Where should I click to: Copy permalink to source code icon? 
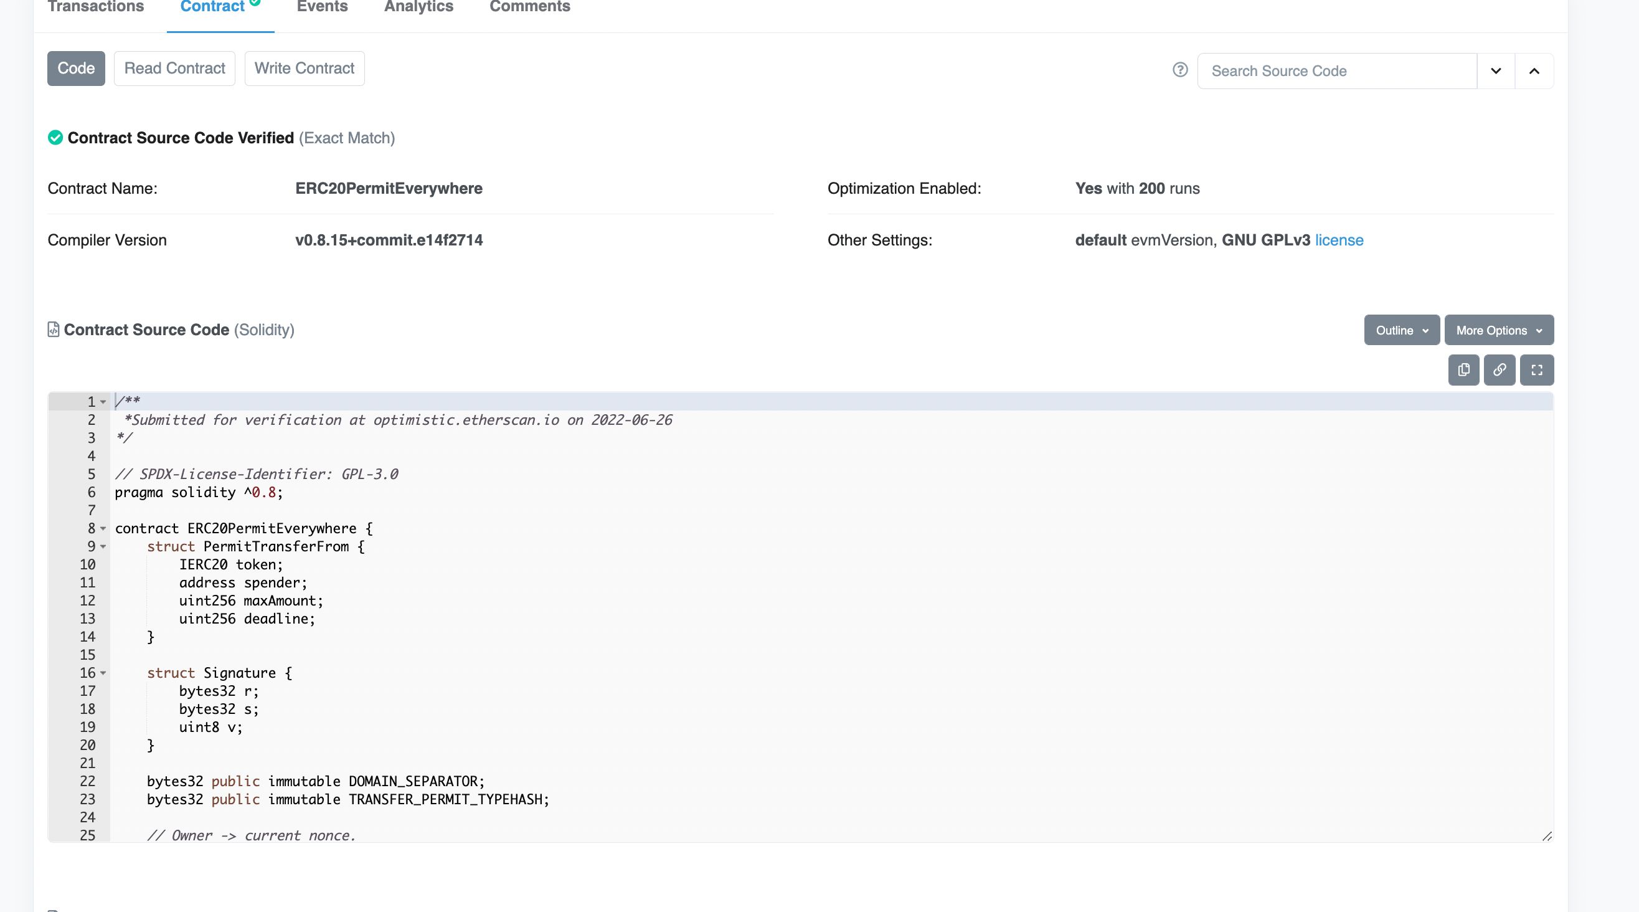click(1500, 370)
